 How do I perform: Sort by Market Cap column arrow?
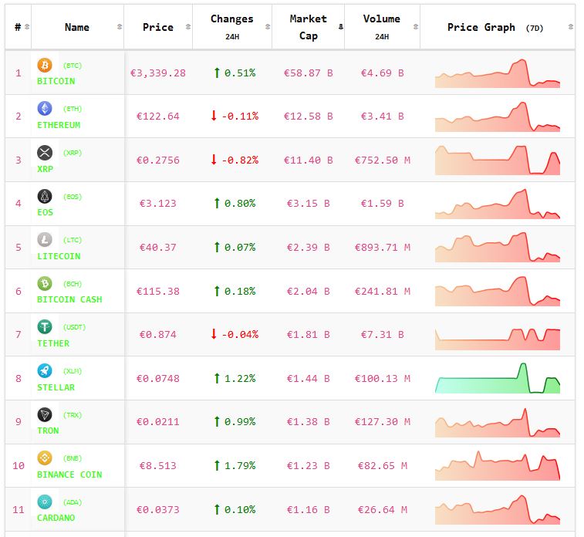[x=341, y=27]
